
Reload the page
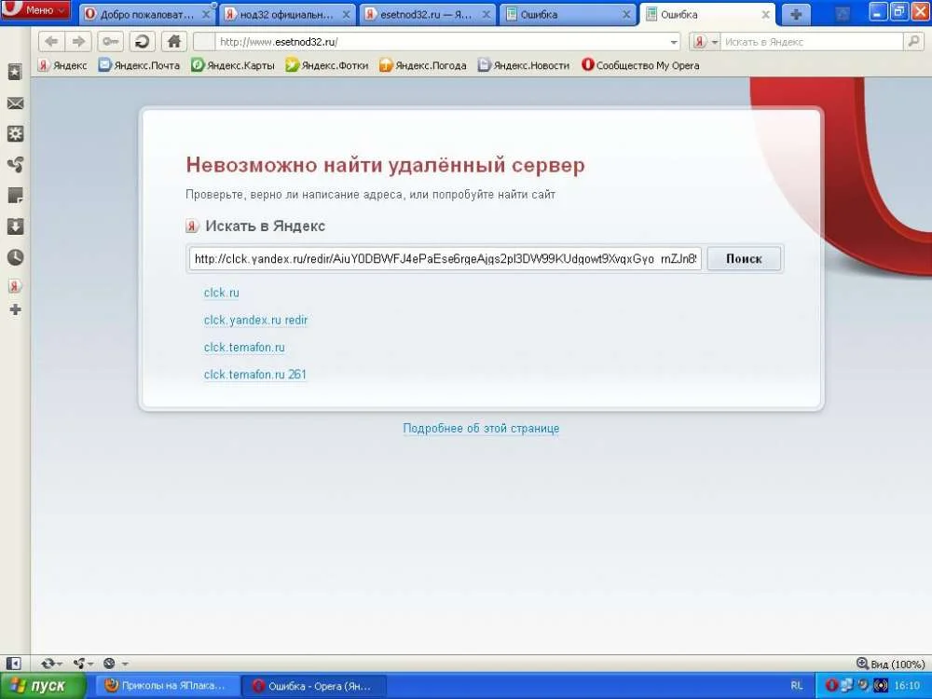pos(142,42)
